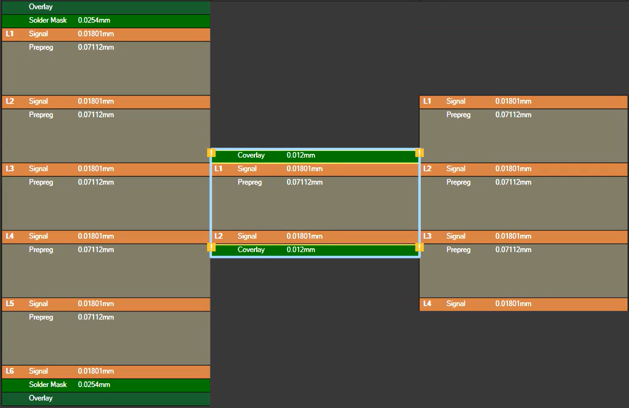Viewport: 629px width, 408px height.
Task: Select the top Solder Mask 0.0254mm layer
Action: [106, 20]
